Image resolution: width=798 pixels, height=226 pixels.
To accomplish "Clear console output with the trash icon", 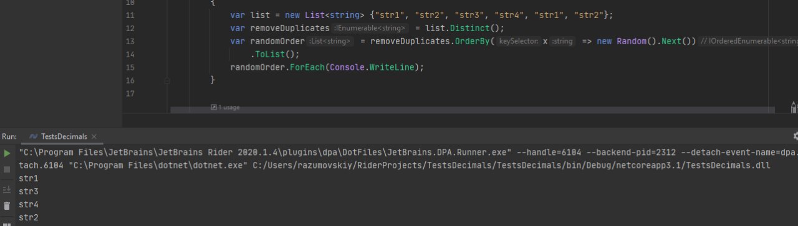I will [x=7, y=205].
